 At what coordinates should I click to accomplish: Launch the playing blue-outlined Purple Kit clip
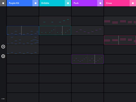pos(23,30)
